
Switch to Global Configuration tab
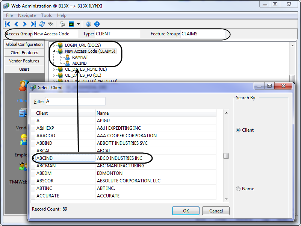click(24, 44)
